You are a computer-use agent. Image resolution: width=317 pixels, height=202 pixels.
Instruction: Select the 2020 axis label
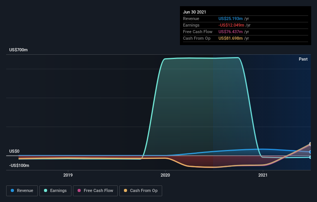coord(165,175)
